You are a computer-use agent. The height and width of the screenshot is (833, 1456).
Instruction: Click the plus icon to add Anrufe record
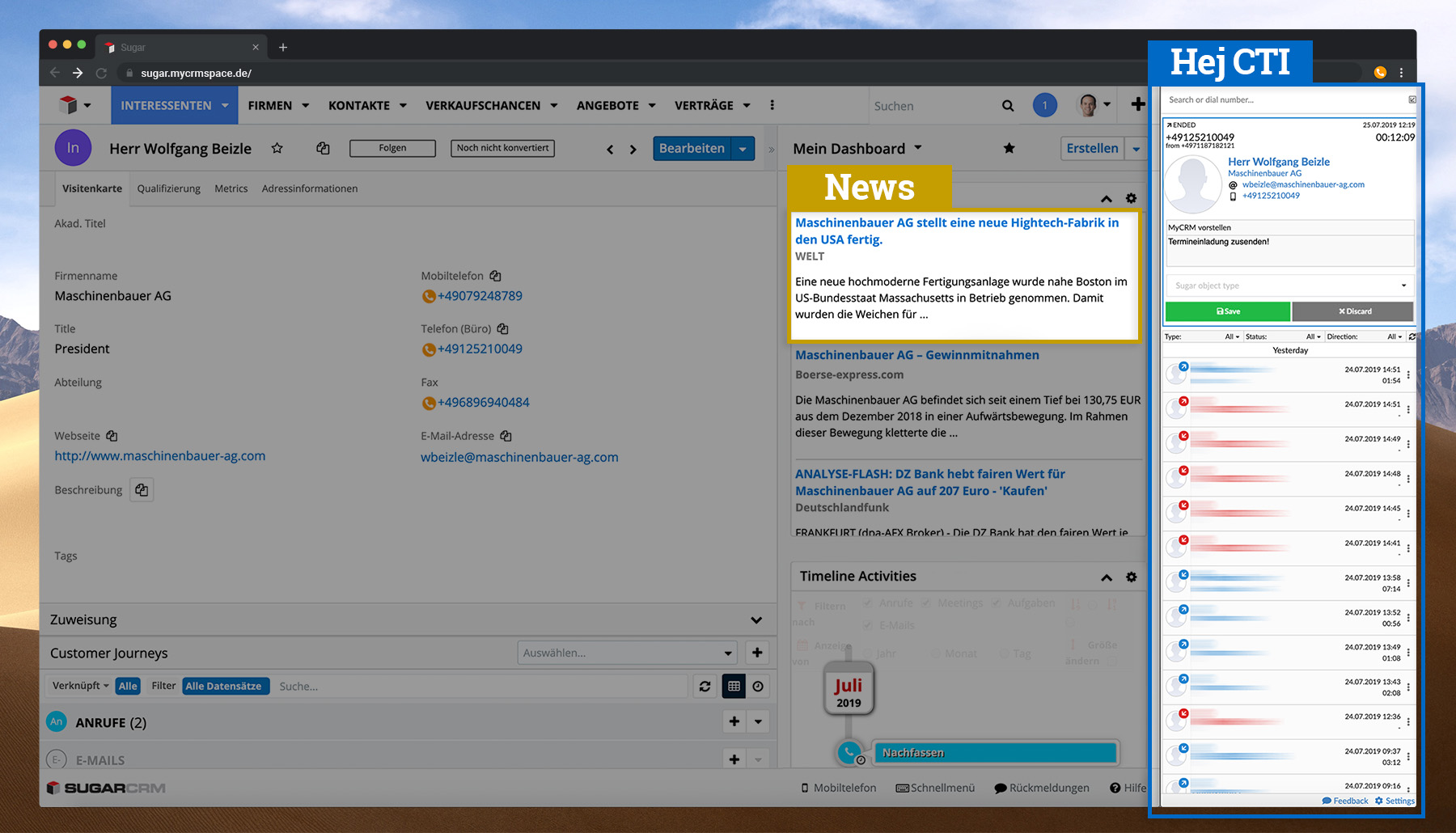pos(734,721)
